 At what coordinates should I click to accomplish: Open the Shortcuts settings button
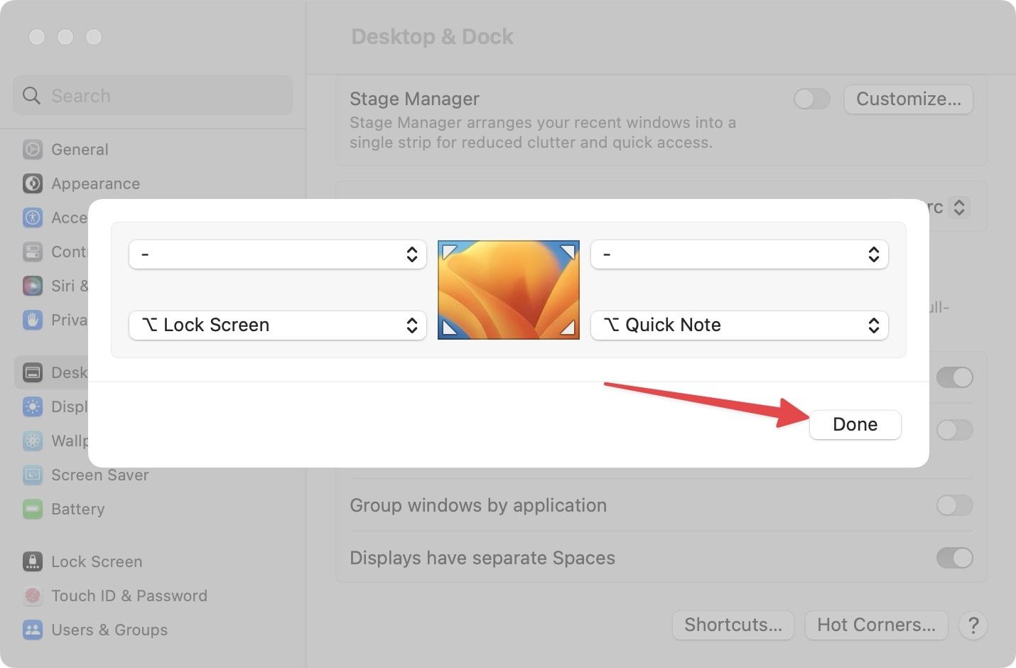click(x=733, y=625)
